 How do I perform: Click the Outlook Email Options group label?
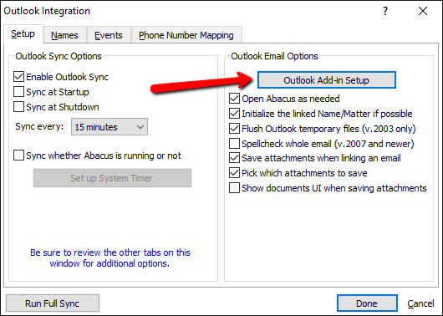pos(274,56)
